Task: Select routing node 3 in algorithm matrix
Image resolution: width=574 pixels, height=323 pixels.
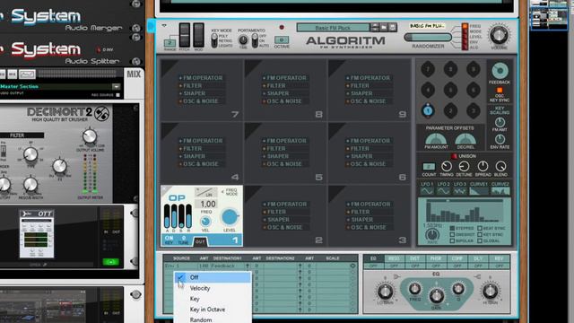Action: [x=473, y=110]
